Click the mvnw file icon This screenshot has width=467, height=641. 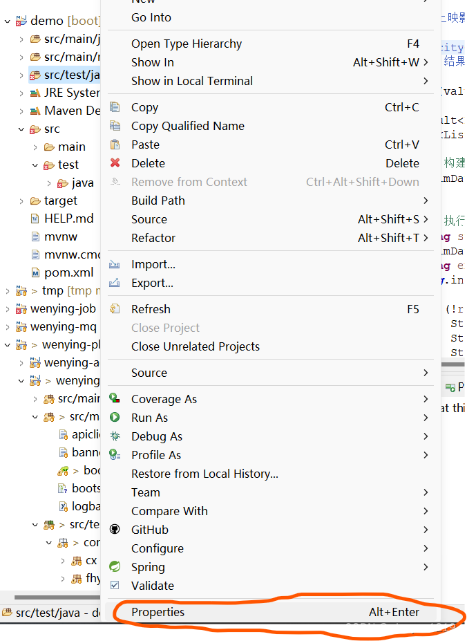point(35,236)
